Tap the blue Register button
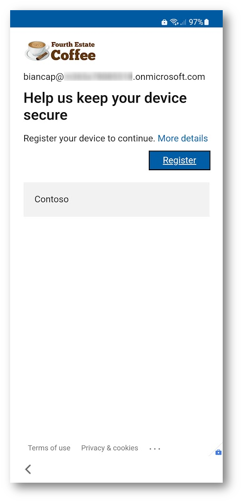 [180, 161]
